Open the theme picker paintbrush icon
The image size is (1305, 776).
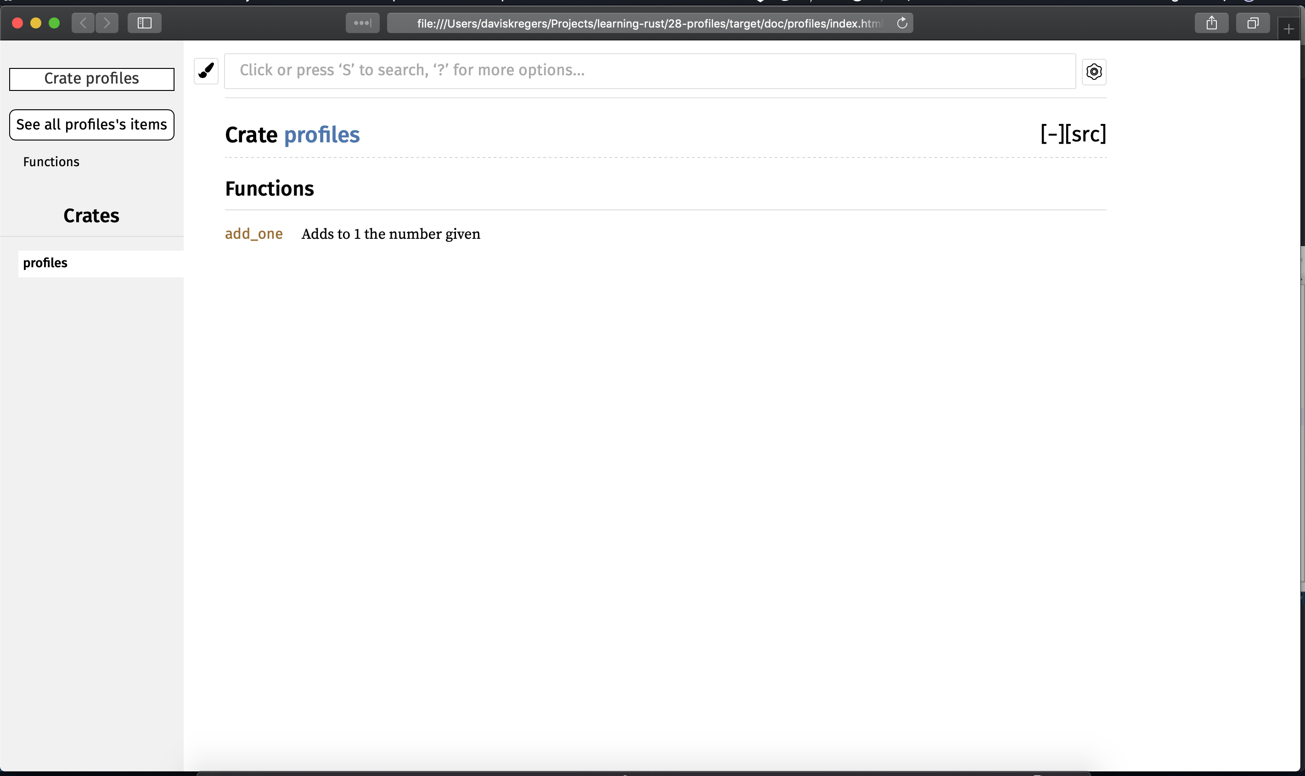tap(206, 71)
